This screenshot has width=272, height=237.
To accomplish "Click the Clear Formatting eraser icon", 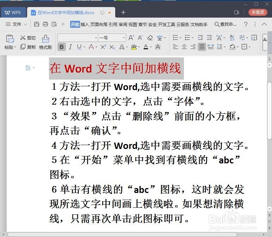I will point(150,38).
